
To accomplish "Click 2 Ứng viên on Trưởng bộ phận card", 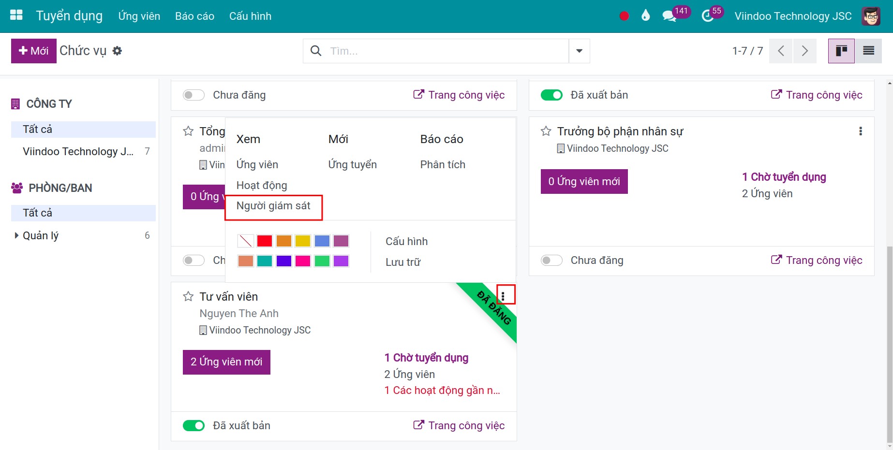I will (767, 193).
